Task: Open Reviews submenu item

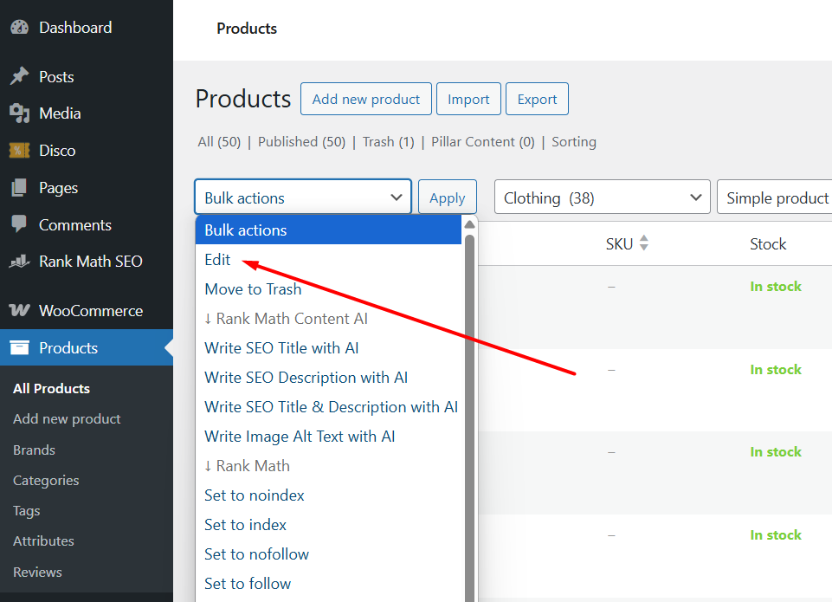Action: tap(38, 572)
